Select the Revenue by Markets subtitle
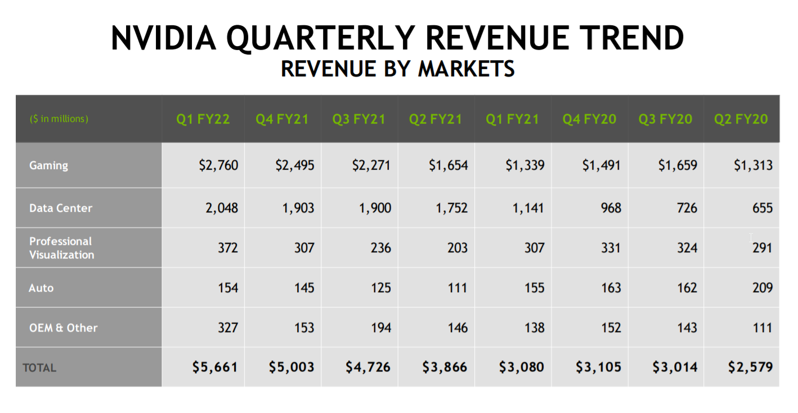 tap(397, 69)
